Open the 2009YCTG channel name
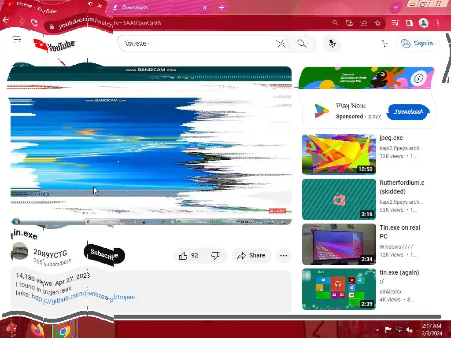This screenshot has height=338, width=451. point(50,253)
